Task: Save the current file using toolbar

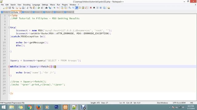Action: tap(10, 8)
